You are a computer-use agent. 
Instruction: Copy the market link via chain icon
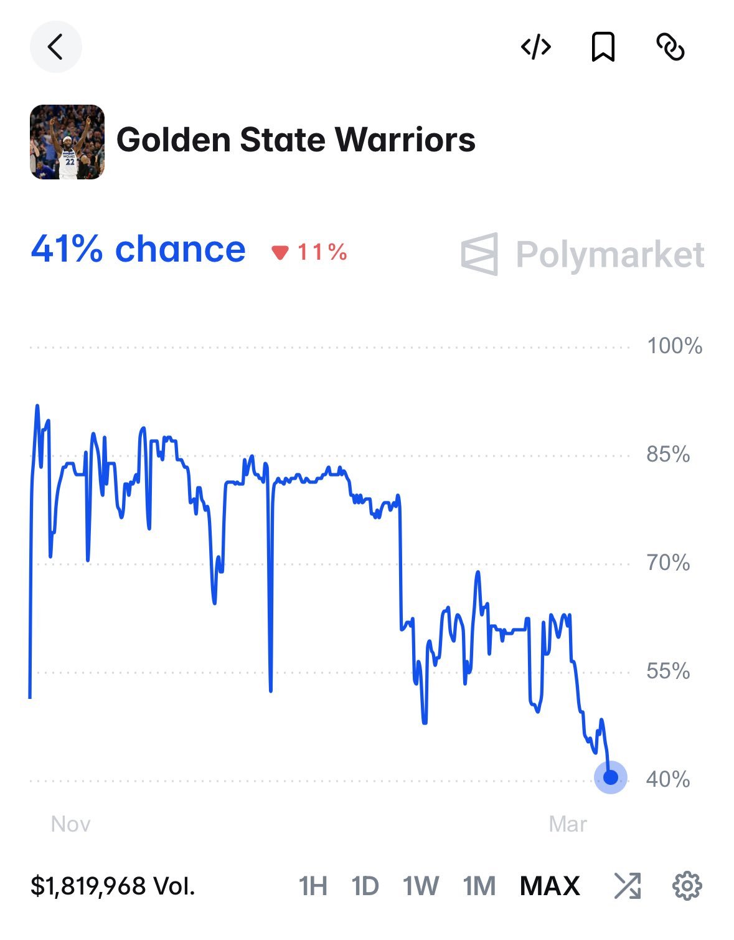(670, 47)
